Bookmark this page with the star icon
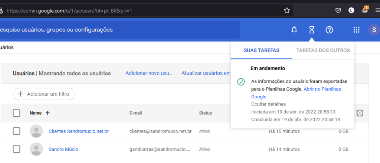 (x=286, y=10)
